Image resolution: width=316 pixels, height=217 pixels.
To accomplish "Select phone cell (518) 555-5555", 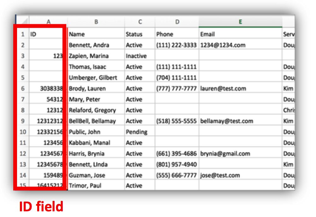I will (x=177, y=121).
